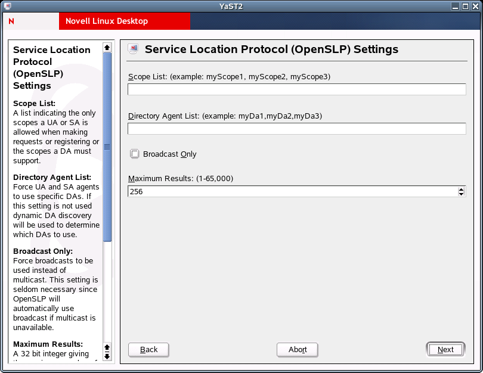Open the window menu icon in title bar
Screen dimensions: 483x373
[8, 6]
